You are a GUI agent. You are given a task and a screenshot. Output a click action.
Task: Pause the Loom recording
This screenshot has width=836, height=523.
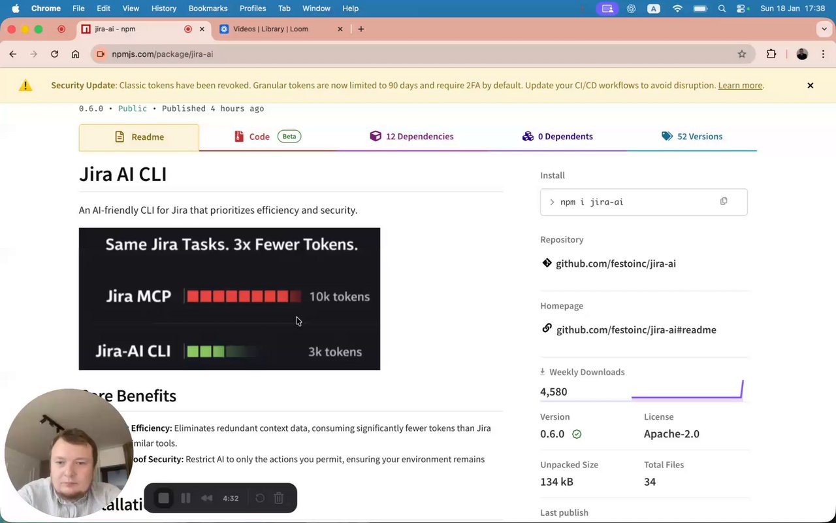(x=185, y=498)
